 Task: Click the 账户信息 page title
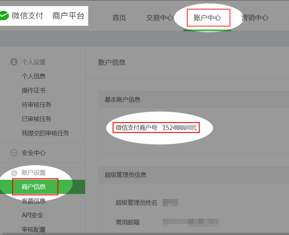pyautogui.click(x=112, y=62)
